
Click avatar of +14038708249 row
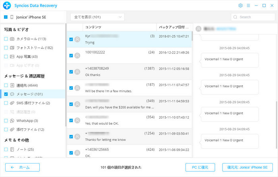77,72
